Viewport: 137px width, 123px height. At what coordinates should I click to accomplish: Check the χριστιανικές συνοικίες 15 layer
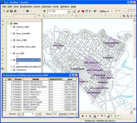tap(14, 67)
